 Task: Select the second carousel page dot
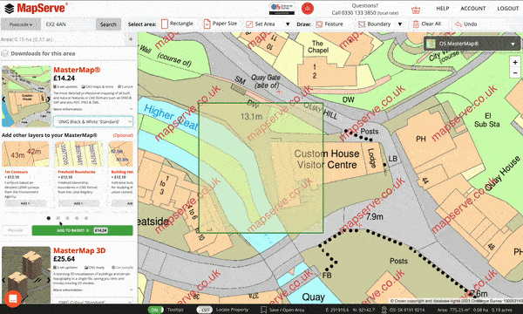coord(58,218)
